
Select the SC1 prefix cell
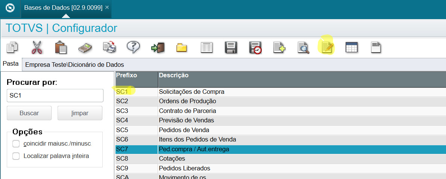coord(137,92)
